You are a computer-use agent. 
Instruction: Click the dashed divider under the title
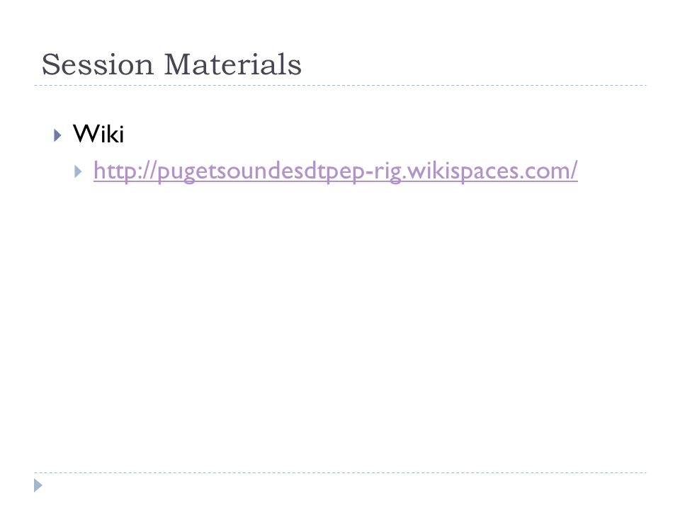340,86
